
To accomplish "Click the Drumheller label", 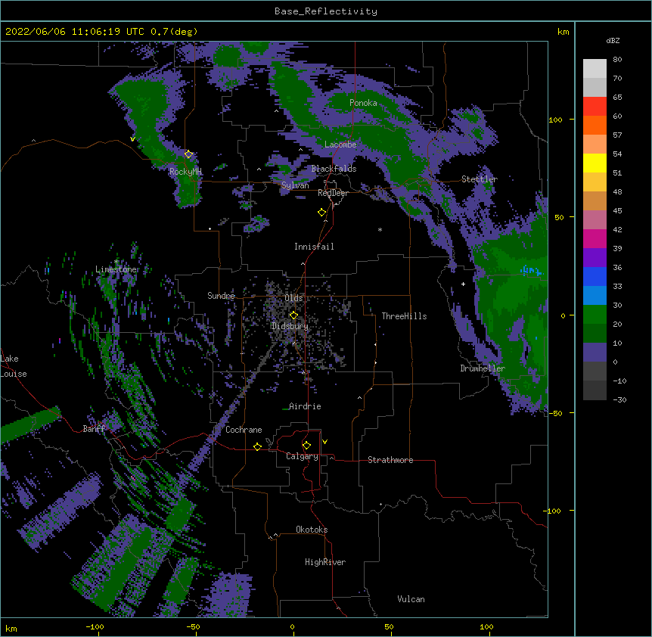I will click(483, 368).
